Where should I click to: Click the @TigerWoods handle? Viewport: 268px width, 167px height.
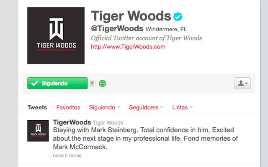tap(117, 28)
